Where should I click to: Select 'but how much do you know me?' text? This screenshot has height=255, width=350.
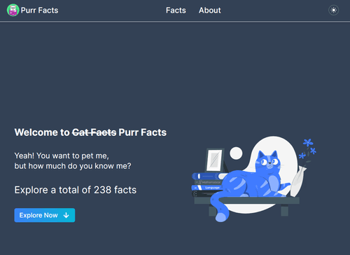(x=73, y=166)
